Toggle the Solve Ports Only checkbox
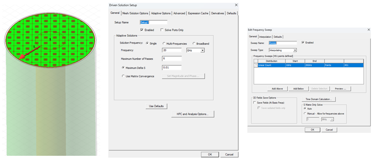The image size is (378, 166). [x=162, y=30]
